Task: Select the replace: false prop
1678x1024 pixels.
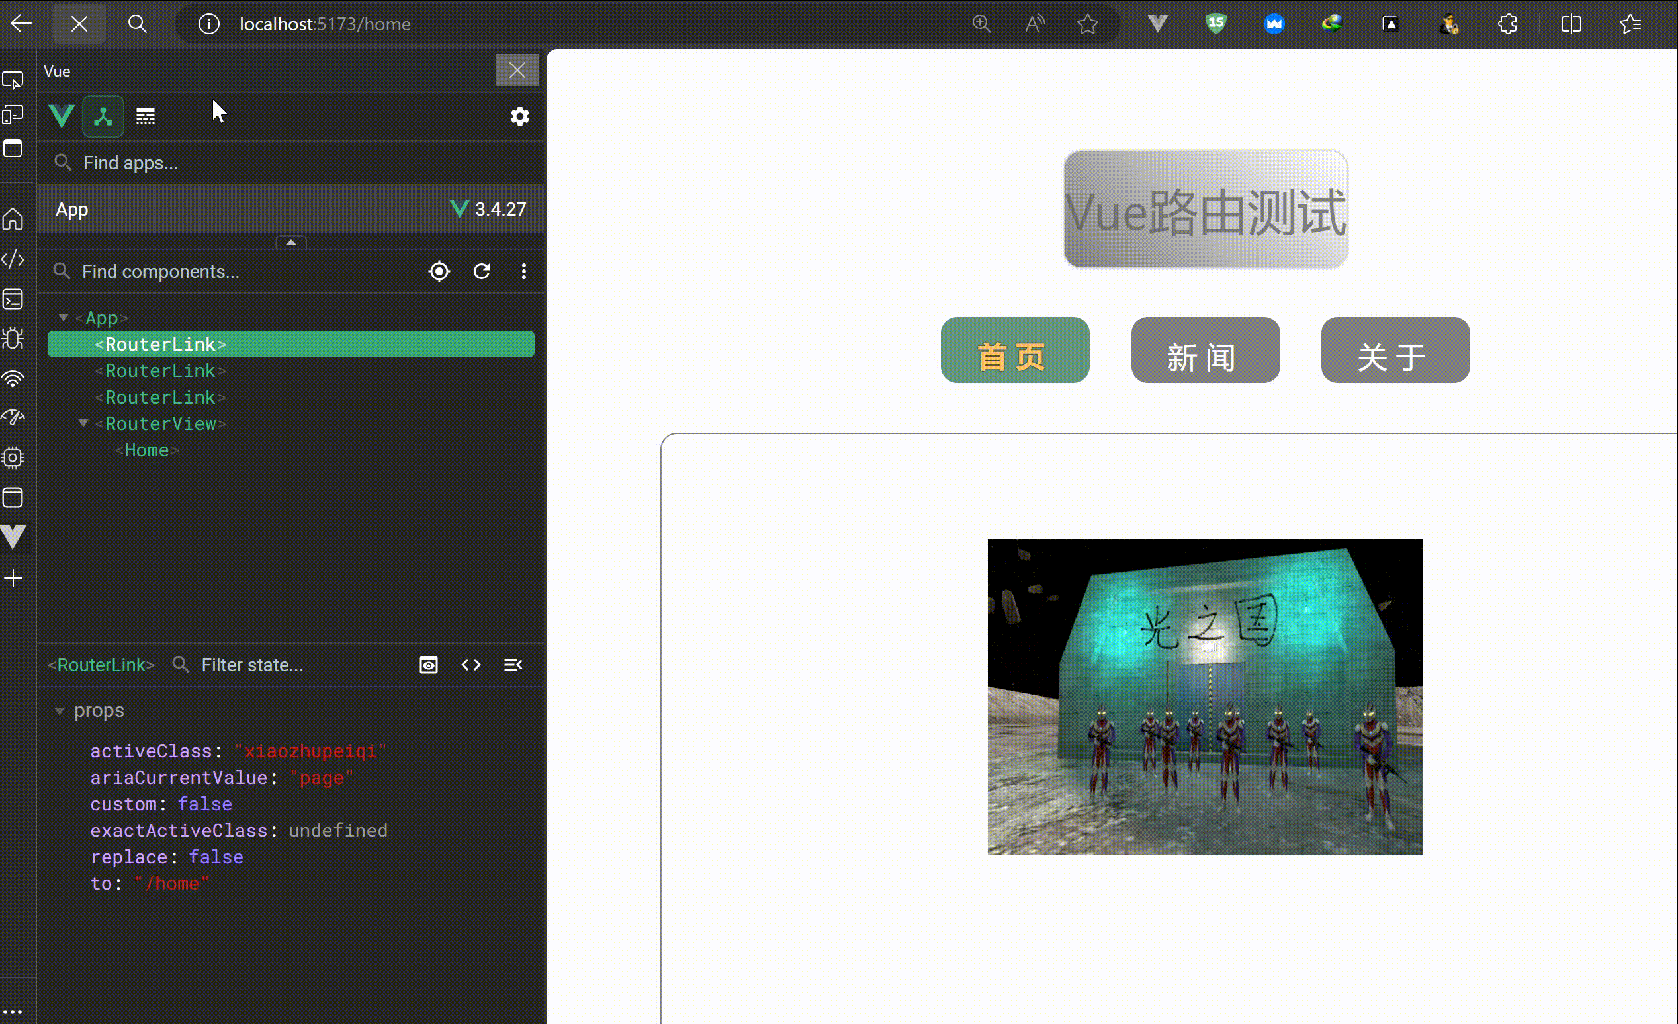Action: click(167, 857)
